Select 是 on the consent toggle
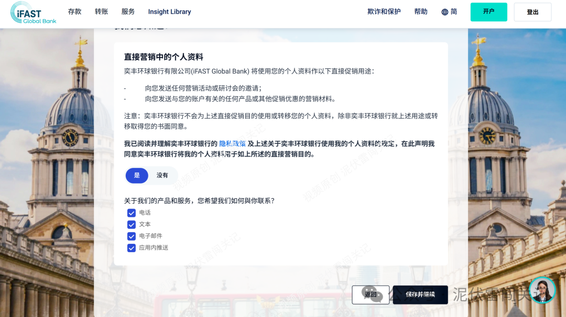 137,176
